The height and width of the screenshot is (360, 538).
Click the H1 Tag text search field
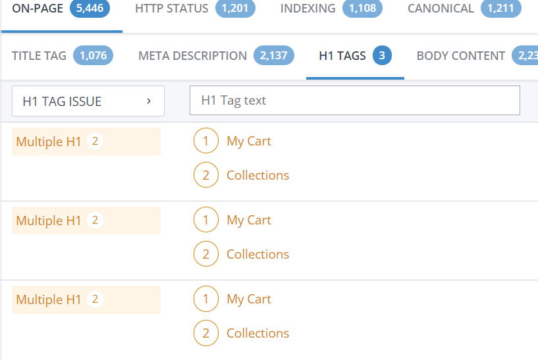354,101
